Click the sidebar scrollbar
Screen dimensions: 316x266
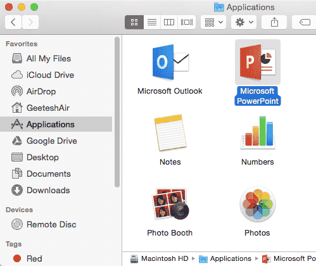(x=117, y=112)
